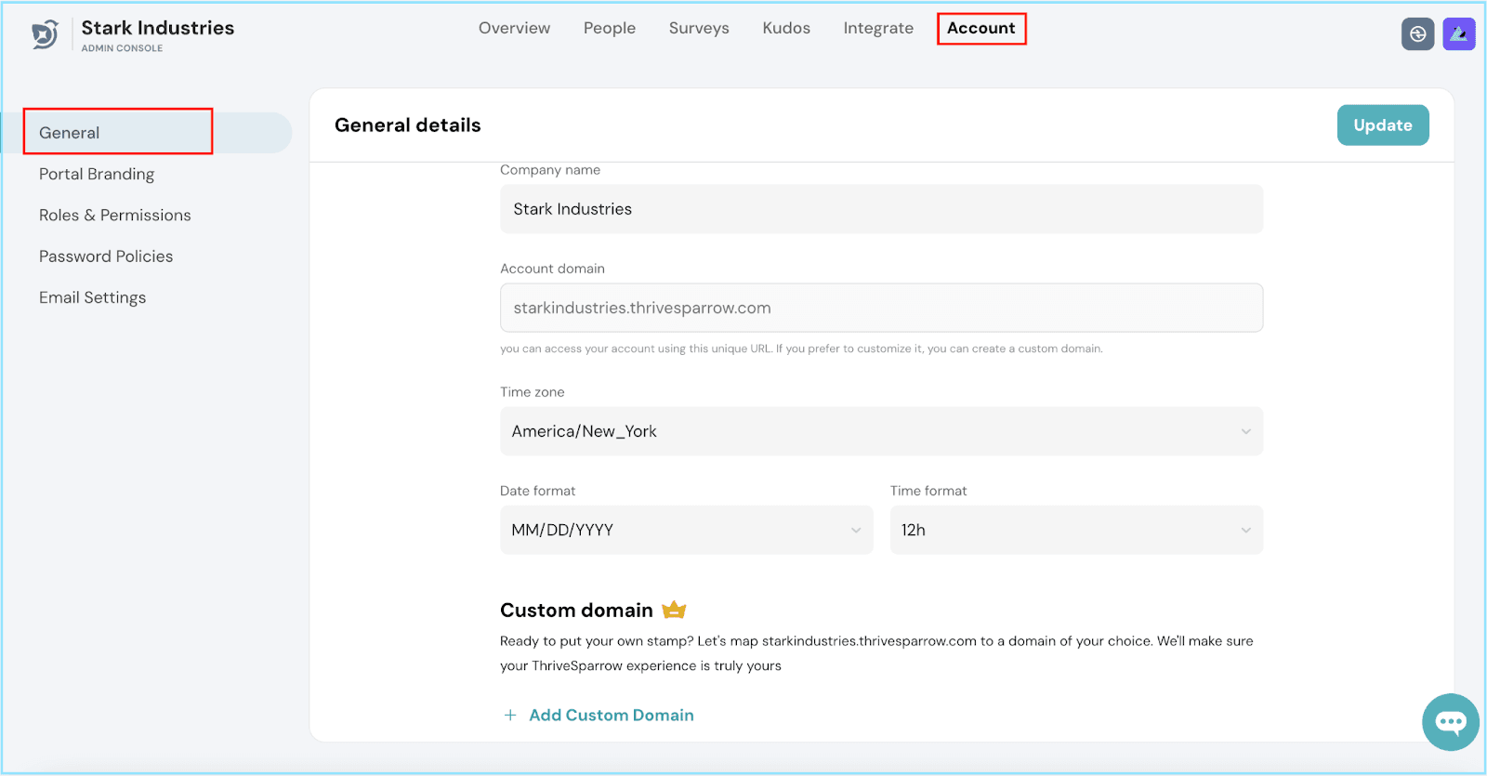Click Add Custom Domain link
The image size is (1487, 776).
pyautogui.click(x=612, y=715)
